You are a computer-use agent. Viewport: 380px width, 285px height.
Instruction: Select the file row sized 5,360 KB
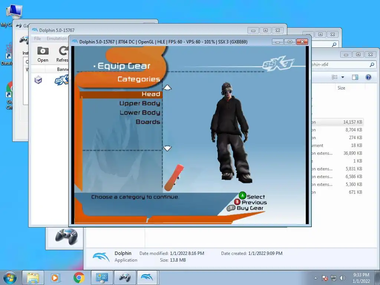tap(337, 184)
